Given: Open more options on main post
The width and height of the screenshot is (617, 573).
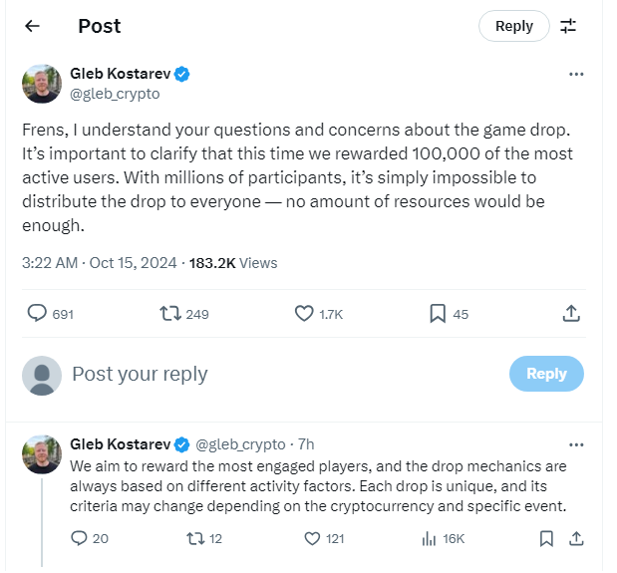Looking at the screenshot, I should click(x=576, y=75).
